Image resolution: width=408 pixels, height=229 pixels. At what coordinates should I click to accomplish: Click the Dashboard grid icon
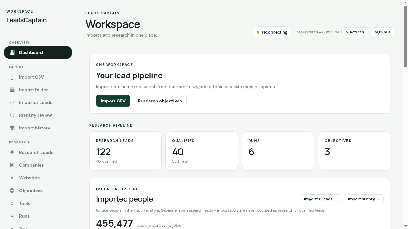12,52
